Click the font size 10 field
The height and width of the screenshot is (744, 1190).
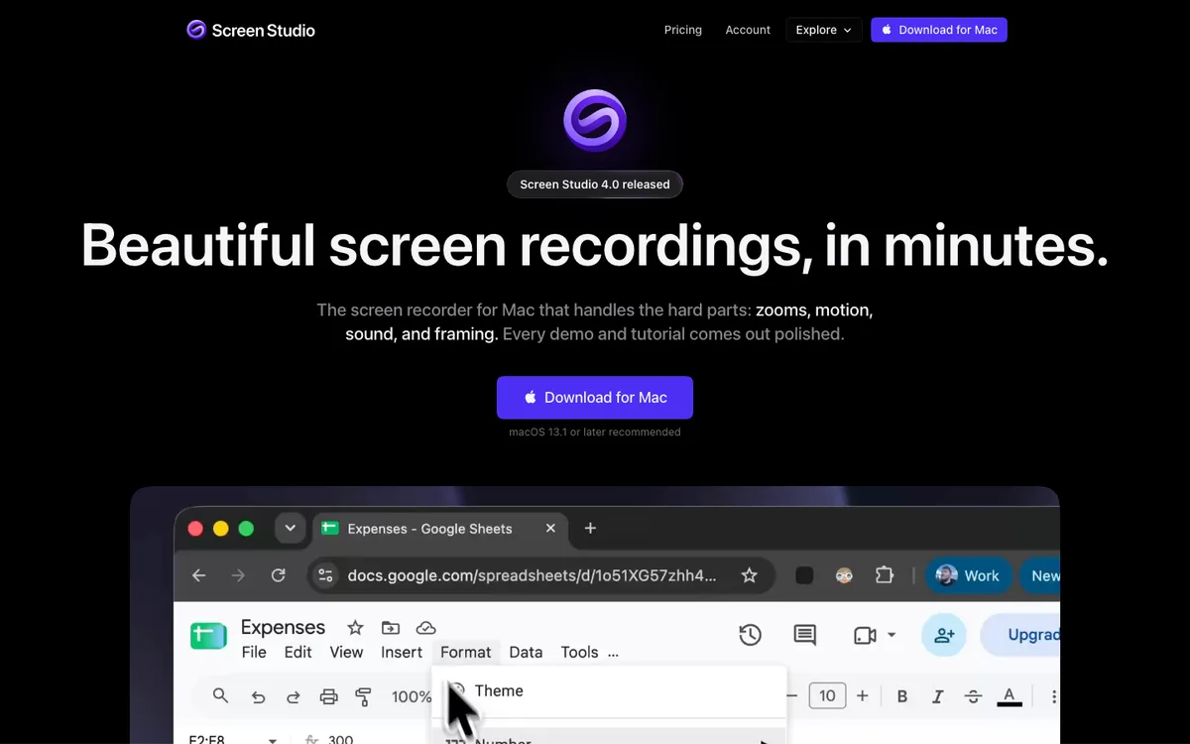(827, 696)
